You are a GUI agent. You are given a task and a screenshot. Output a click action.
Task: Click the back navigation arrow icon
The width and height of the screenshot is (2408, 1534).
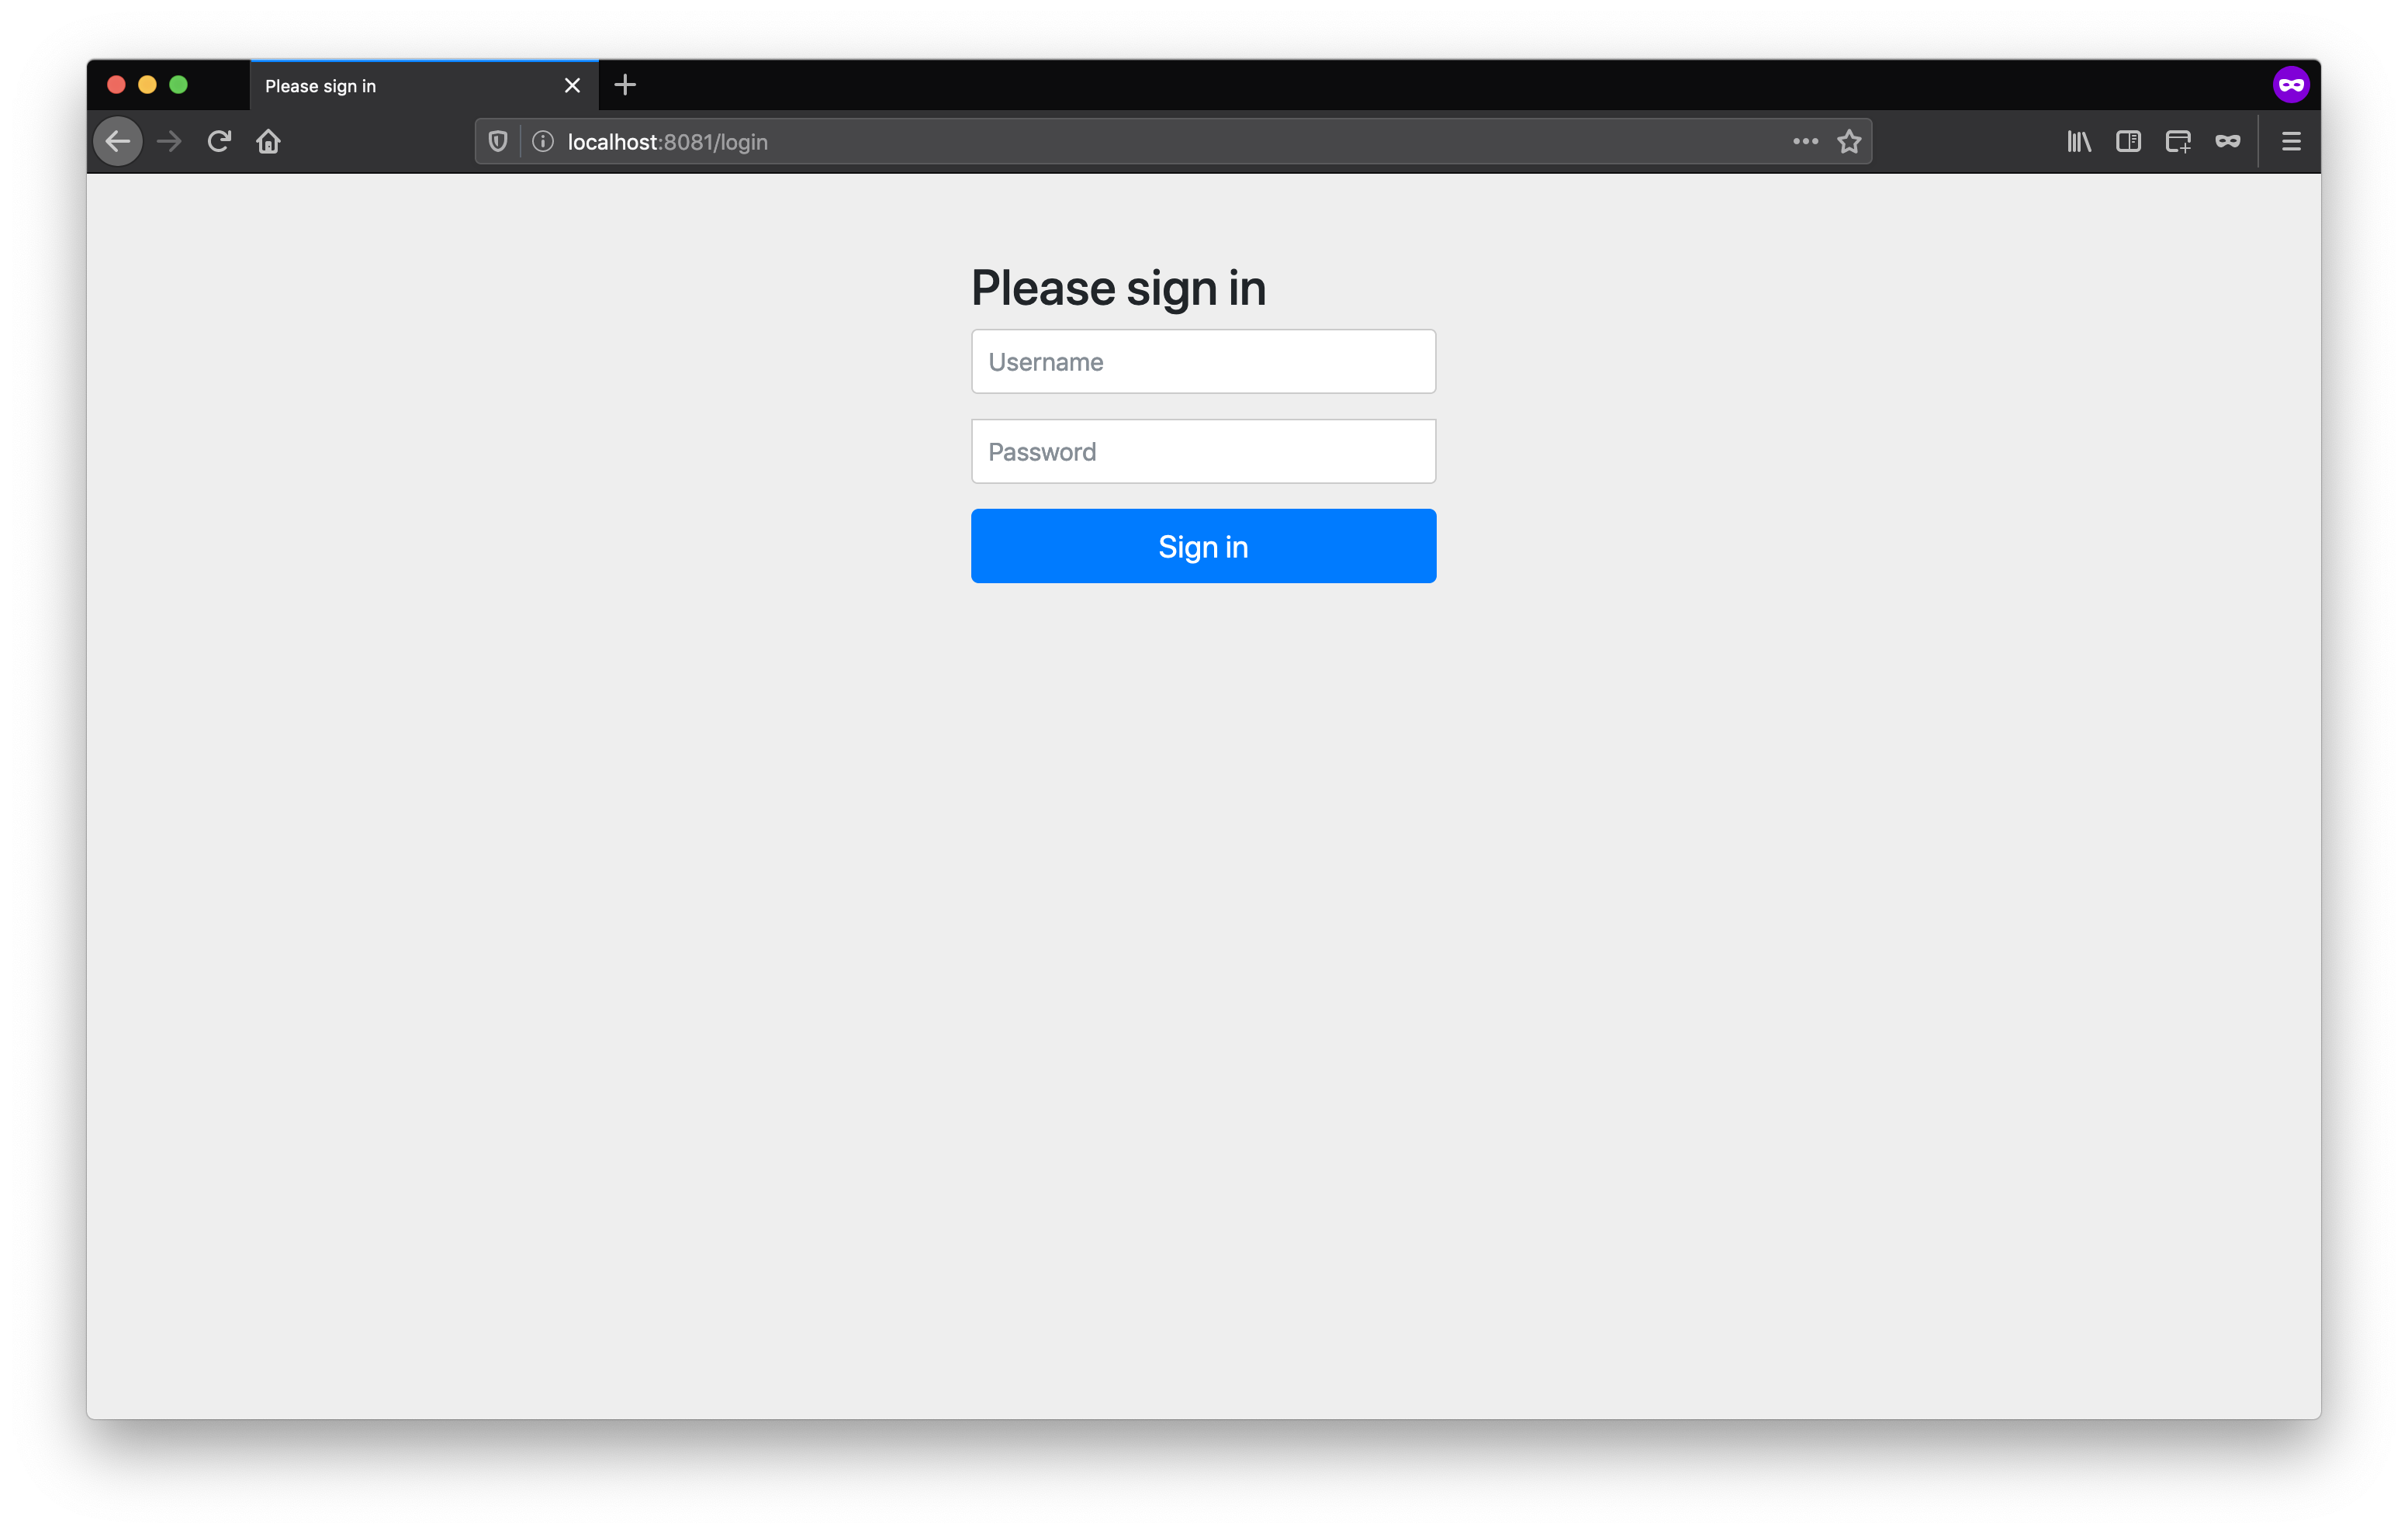point(118,140)
